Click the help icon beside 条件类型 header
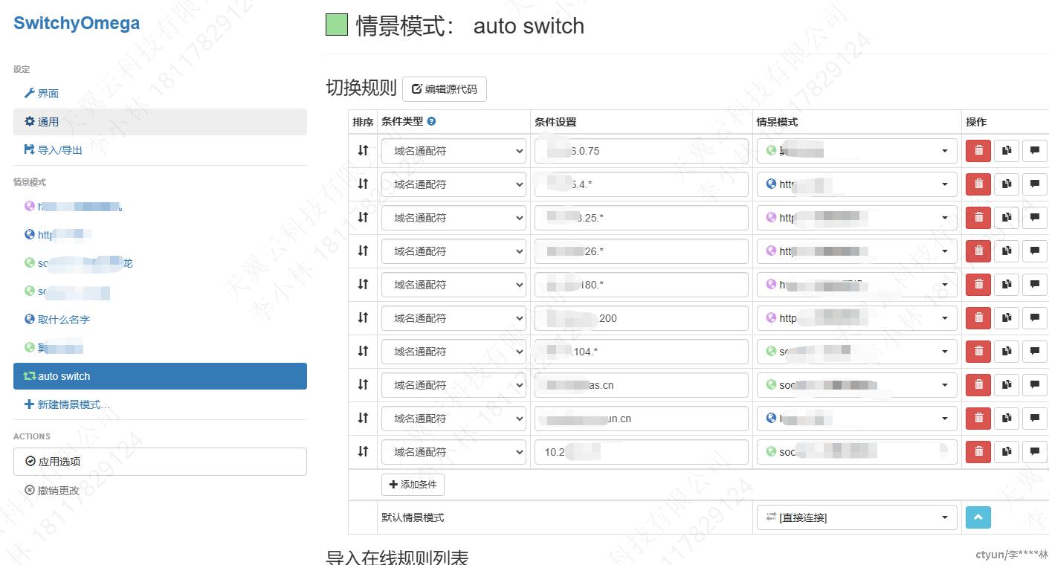1049x565 pixels. pyautogui.click(x=431, y=122)
